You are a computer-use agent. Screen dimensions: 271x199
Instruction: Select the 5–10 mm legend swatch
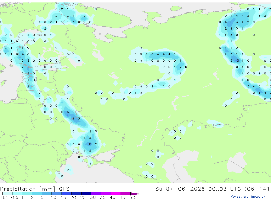47,194
